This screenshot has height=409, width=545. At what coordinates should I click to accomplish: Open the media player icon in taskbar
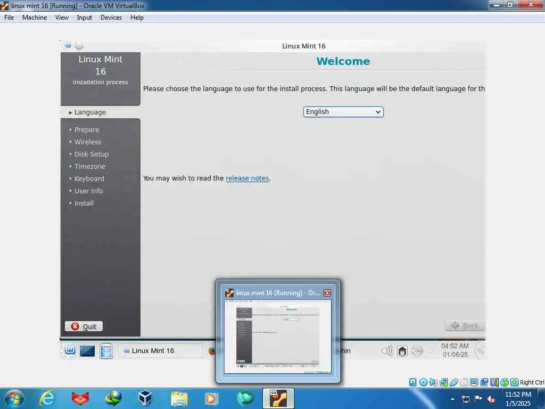pos(211,398)
